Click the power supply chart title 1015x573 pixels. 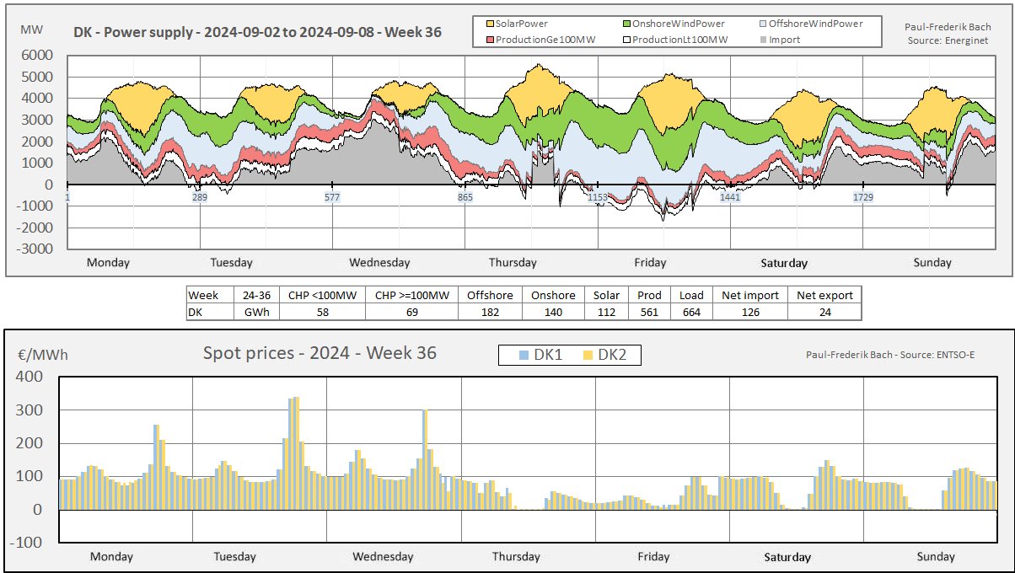pyautogui.click(x=256, y=34)
